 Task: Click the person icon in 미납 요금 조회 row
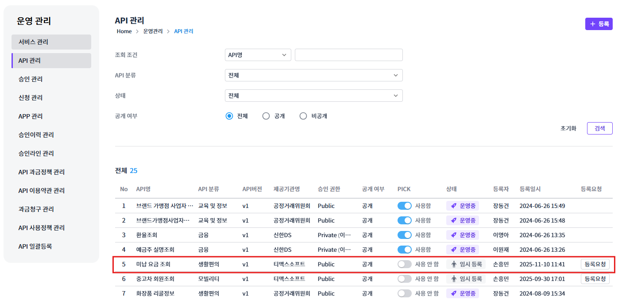pyautogui.click(x=453, y=265)
